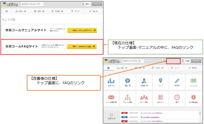Open the 掲示板 pencil tile
204x124 pixels.
tap(177, 82)
